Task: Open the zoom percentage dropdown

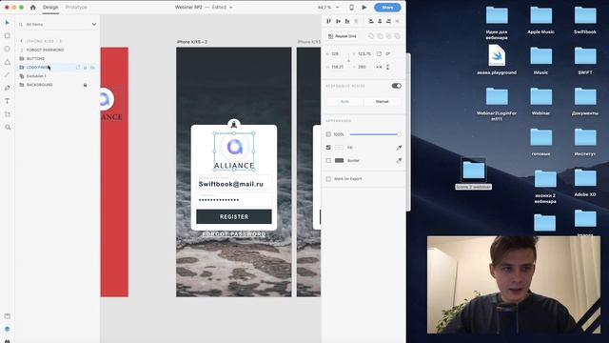Action: click(337, 7)
